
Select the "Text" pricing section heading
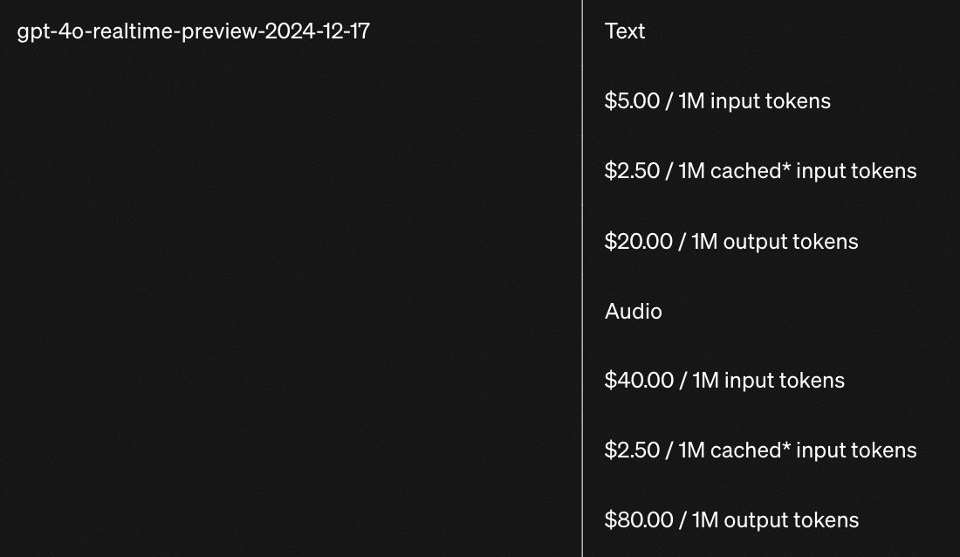tap(625, 31)
